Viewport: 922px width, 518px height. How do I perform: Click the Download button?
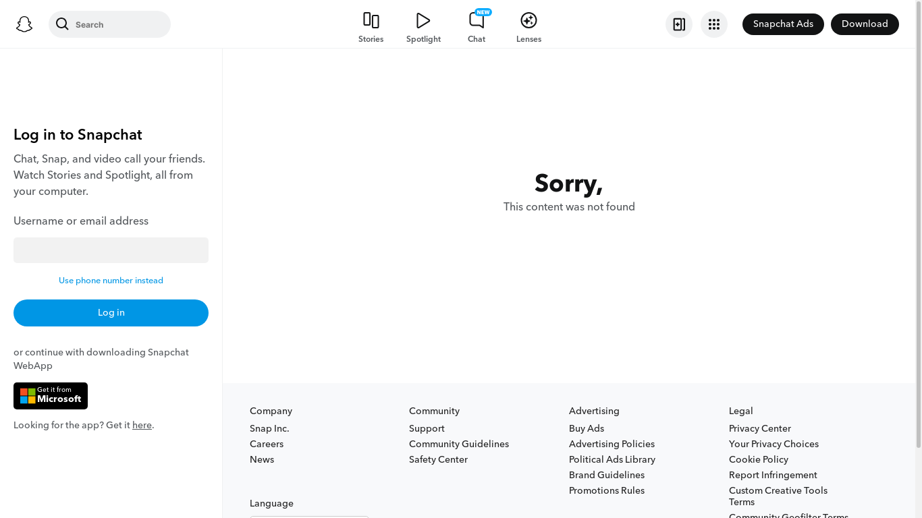[865, 24]
